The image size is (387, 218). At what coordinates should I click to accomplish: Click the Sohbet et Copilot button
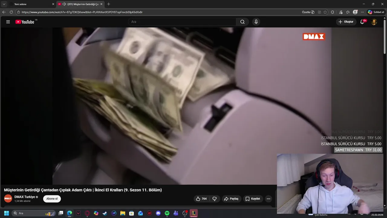point(376,12)
